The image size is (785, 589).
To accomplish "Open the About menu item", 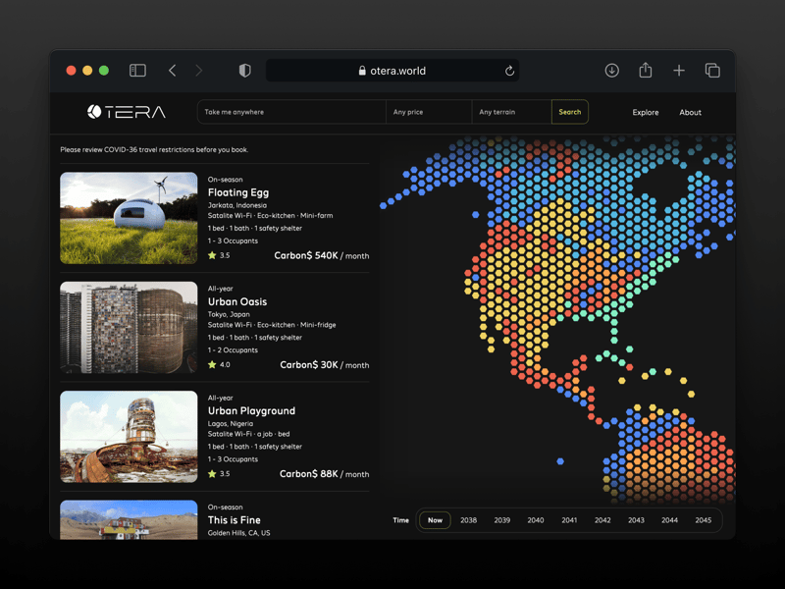I will 690,112.
